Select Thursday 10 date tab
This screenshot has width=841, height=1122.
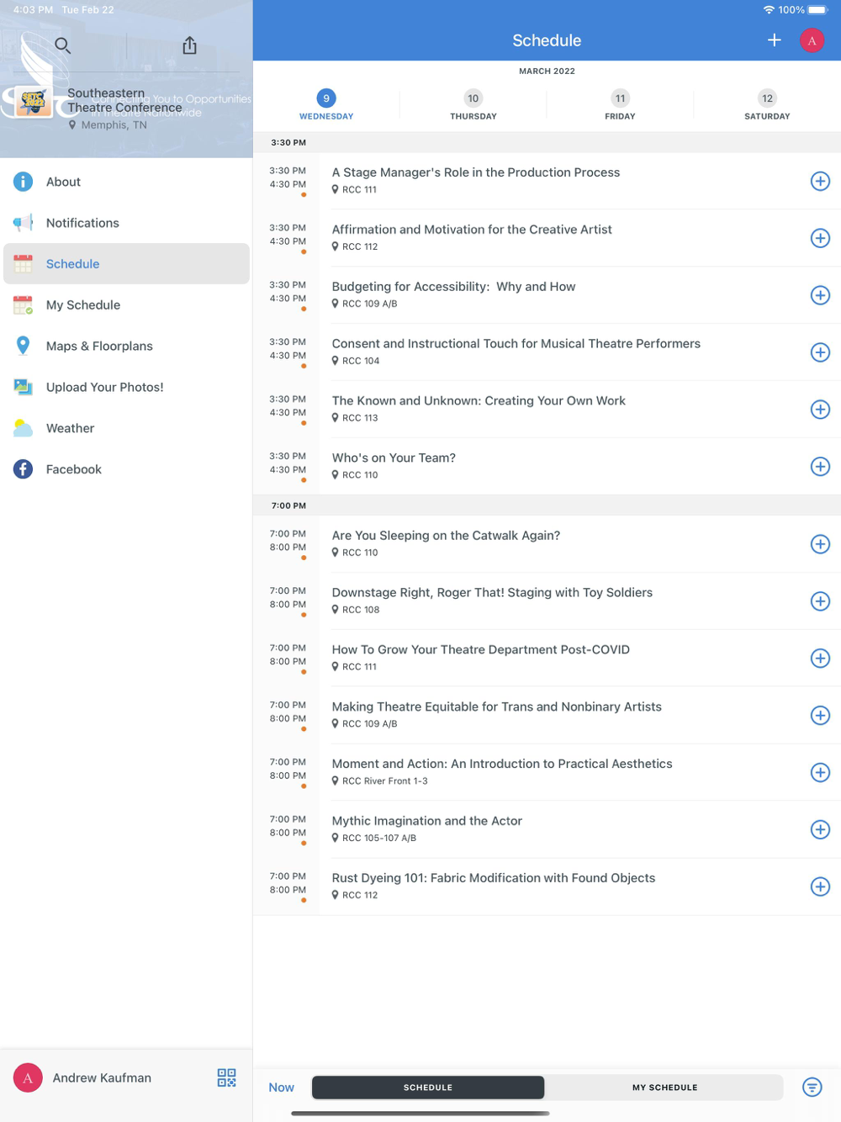(473, 106)
